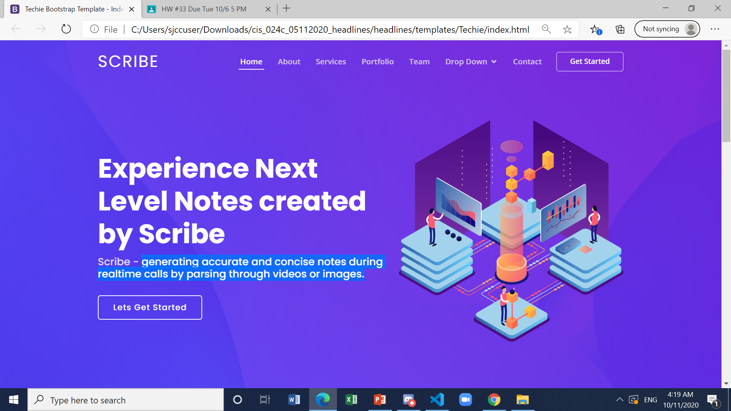Open the browser settings ellipsis menu
Viewport: 731px width, 411px height.
(715, 29)
